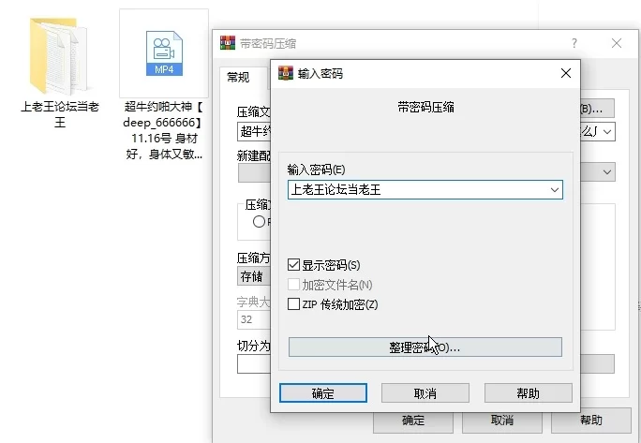
Task: Expand the password combo box dropdown arrow
Action: [555, 189]
